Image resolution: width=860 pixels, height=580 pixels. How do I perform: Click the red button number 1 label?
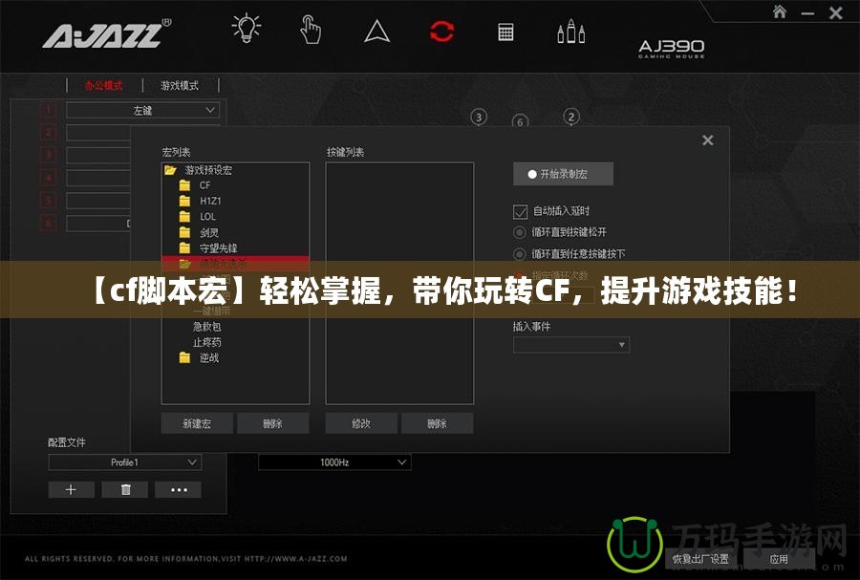(49, 110)
